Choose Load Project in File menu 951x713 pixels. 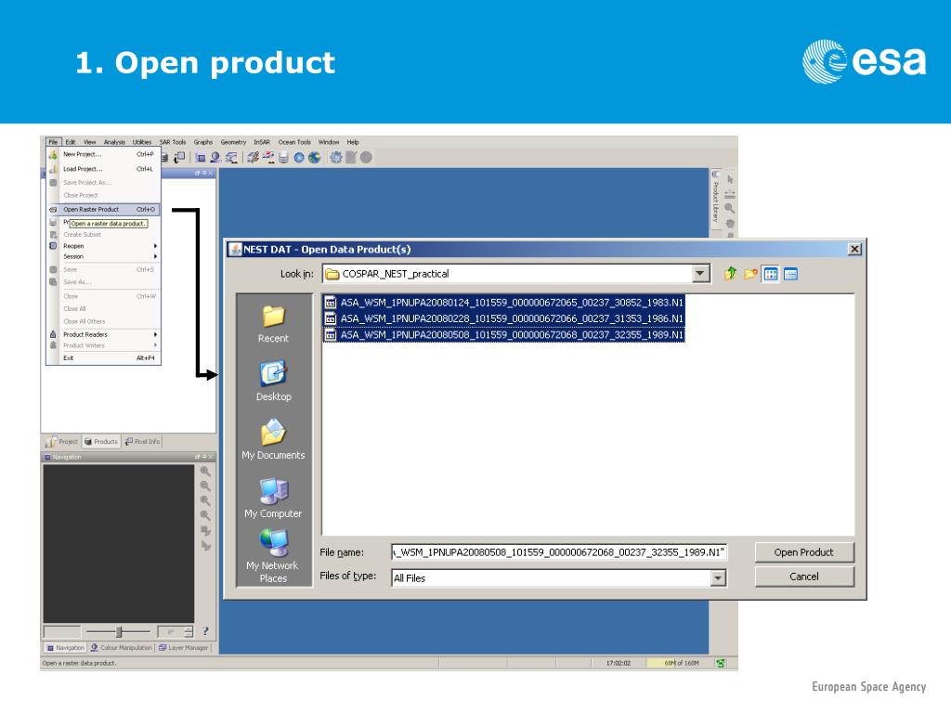104,169
